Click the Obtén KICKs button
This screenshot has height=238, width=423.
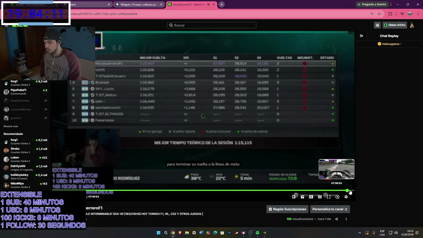(x=395, y=25)
